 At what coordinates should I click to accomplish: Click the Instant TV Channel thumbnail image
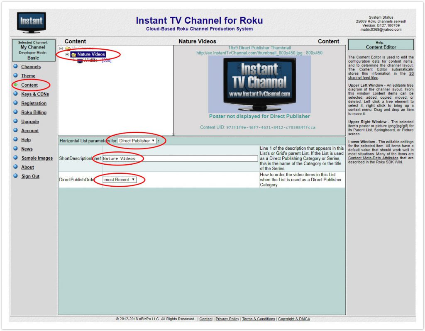(259, 84)
